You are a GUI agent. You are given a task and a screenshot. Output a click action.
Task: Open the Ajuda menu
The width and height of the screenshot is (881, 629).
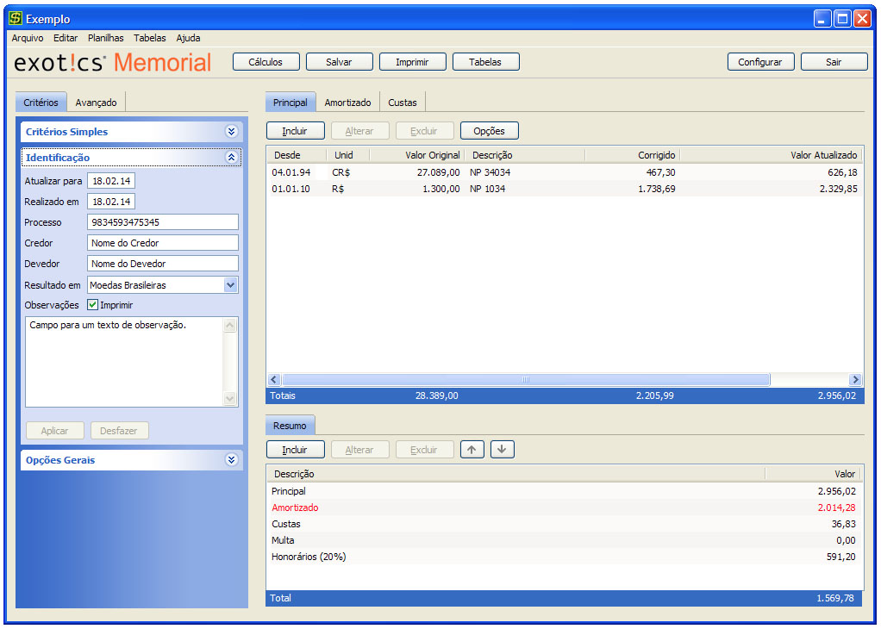[x=188, y=38]
